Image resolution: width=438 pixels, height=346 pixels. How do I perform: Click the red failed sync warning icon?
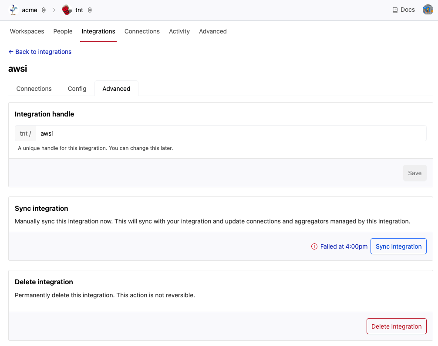pos(314,246)
